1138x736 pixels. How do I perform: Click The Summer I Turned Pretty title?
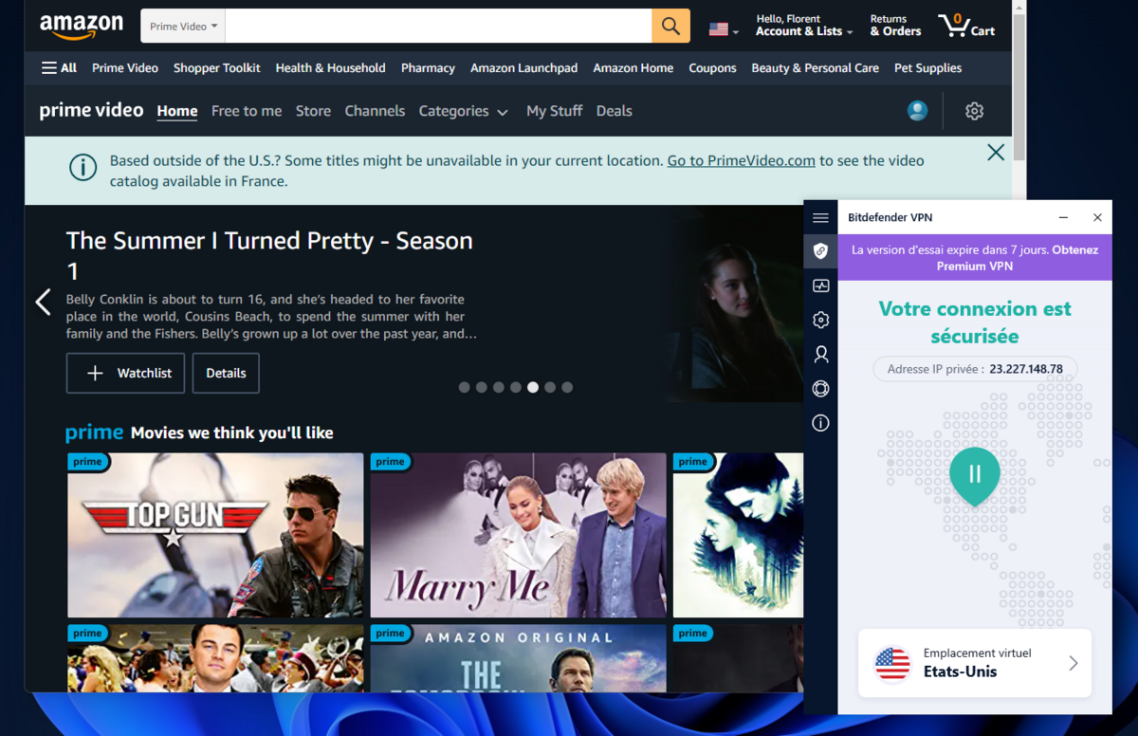point(269,255)
